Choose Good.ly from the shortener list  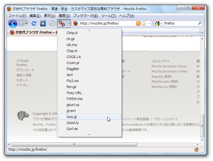click(89, 123)
